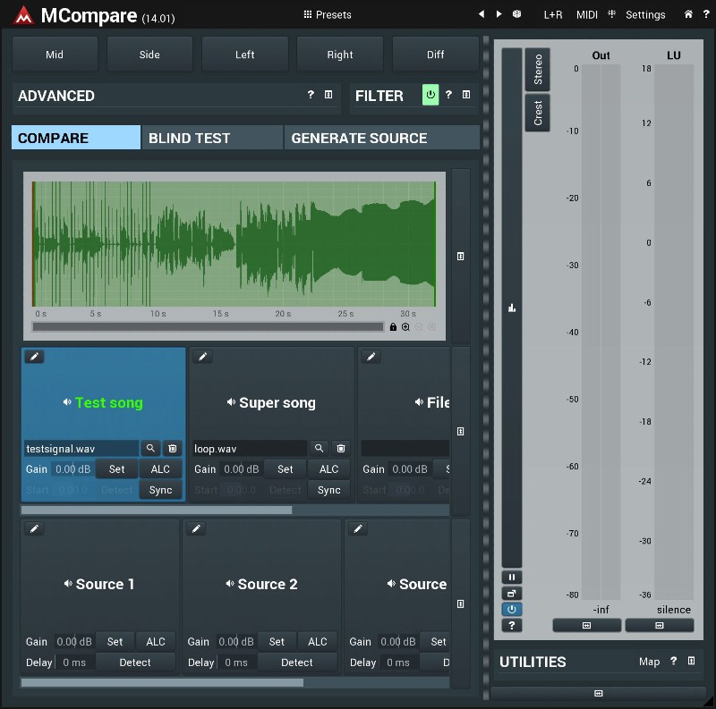Image resolution: width=716 pixels, height=709 pixels.
Task: Click the waveform zoom magnifier icon
Action: 405,327
